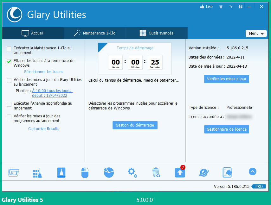Click the 00 Heures counter

point(115,62)
